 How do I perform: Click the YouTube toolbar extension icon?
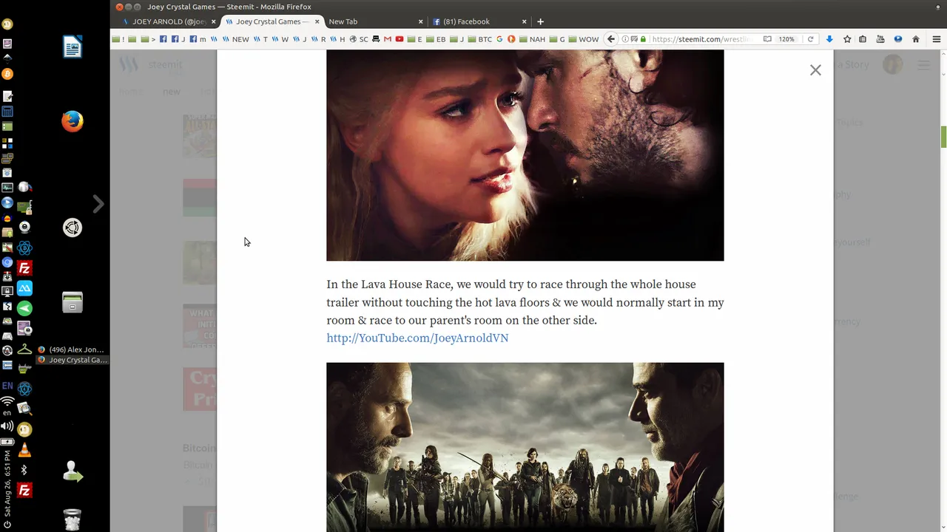(880, 39)
